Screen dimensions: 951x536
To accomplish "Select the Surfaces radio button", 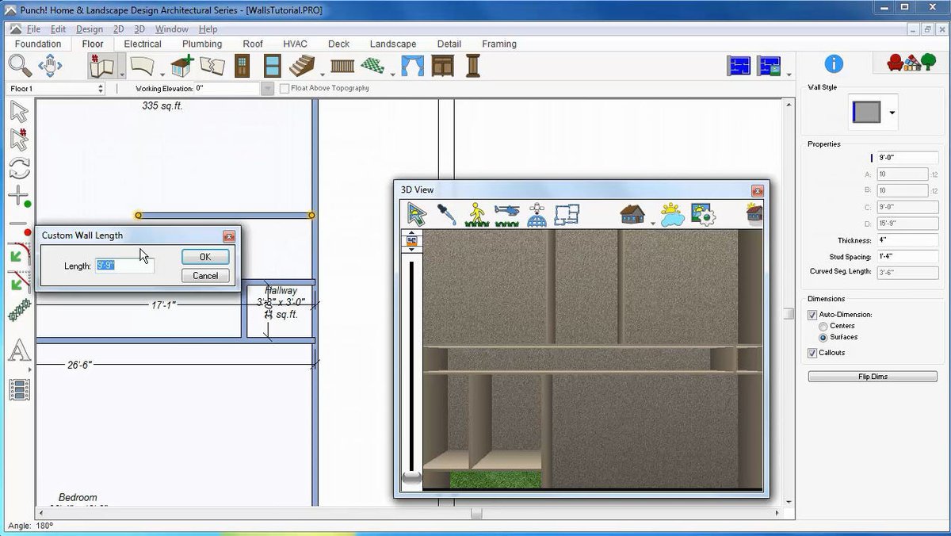I will [x=823, y=337].
